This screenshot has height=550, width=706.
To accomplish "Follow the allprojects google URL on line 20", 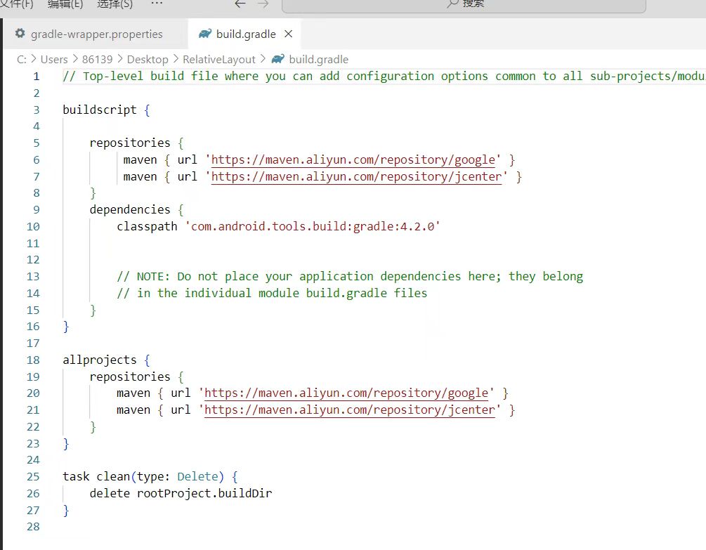I will [x=346, y=393].
